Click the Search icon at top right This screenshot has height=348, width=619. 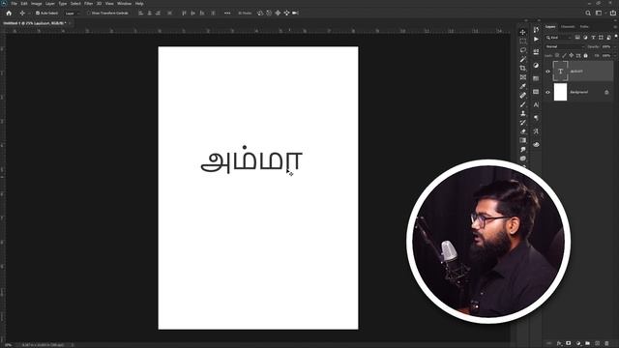pos(588,13)
